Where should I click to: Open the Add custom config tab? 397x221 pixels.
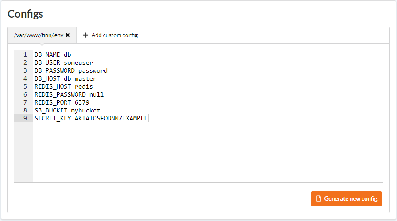[110, 35]
